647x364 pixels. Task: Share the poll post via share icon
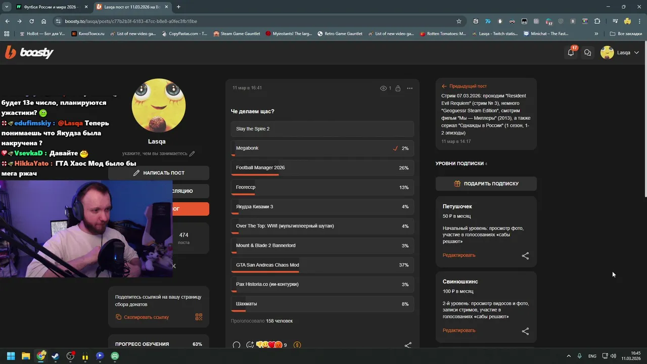tap(408, 345)
